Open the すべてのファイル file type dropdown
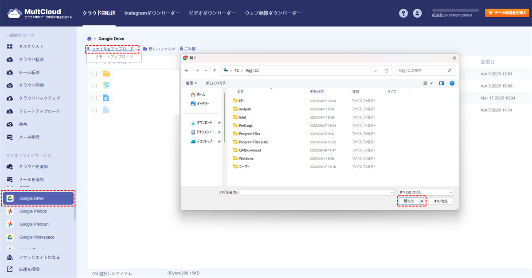The width and height of the screenshot is (532, 278). click(x=426, y=192)
